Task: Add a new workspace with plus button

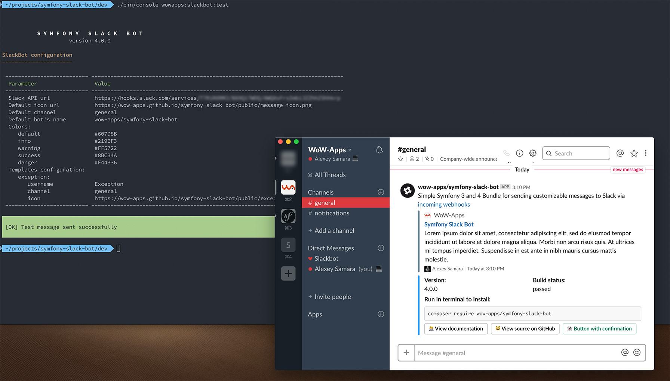Action: coord(288,273)
